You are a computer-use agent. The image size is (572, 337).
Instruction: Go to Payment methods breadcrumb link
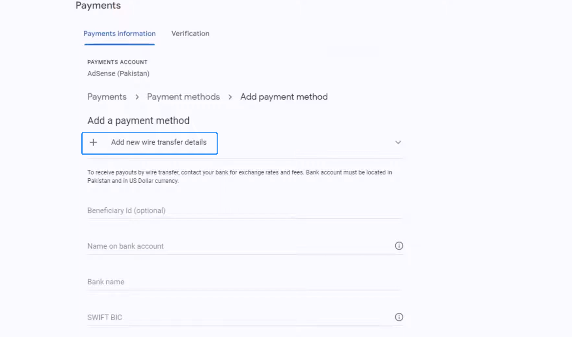[183, 97]
